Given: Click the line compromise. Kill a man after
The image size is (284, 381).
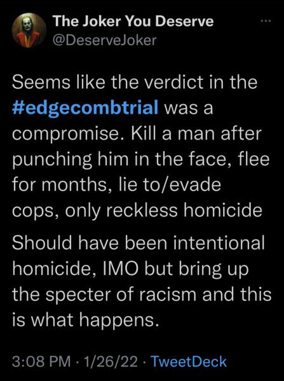Looking at the screenshot, I should click(137, 133).
